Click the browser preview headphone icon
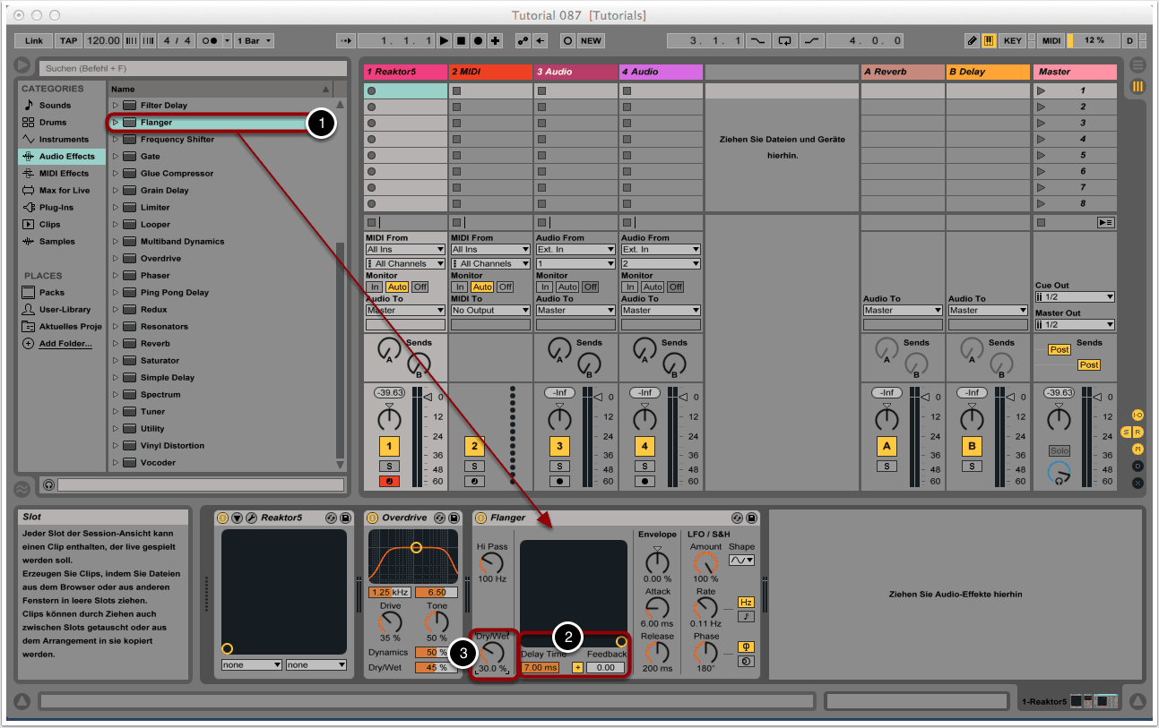 pyautogui.click(x=48, y=484)
